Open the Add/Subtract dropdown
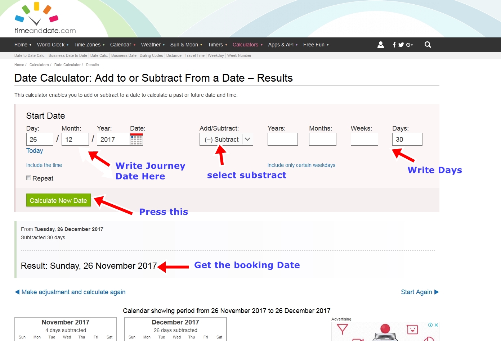The height and width of the screenshot is (341, 501). click(x=226, y=139)
